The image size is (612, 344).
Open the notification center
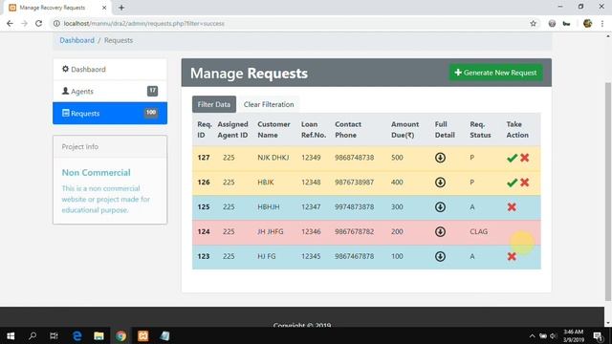(599, 335)
